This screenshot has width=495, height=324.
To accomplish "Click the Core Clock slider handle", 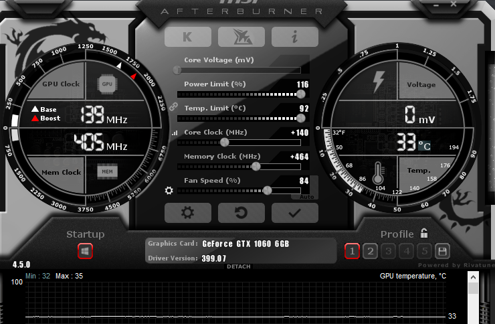I will point(225,142).
